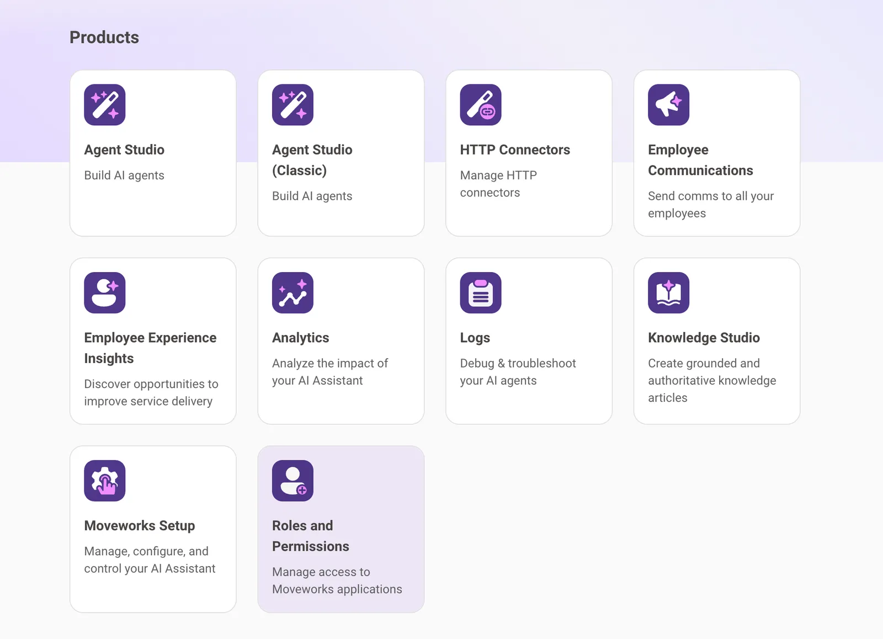Click "Analyze the impact of your AI Assistant"
883x639 pixels.
(x=330, y=372)
